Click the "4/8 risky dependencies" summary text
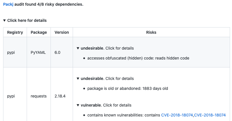Image resolution: width=232 pixels, height=121 pixels. click(57, 5)
